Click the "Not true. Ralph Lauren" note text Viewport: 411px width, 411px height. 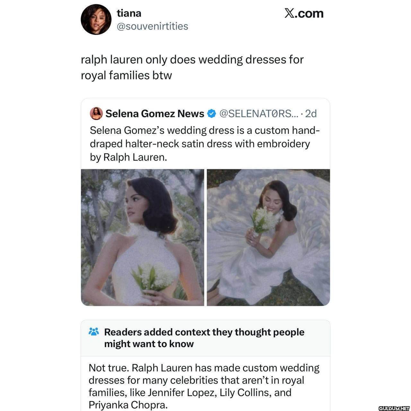point(204,368)
